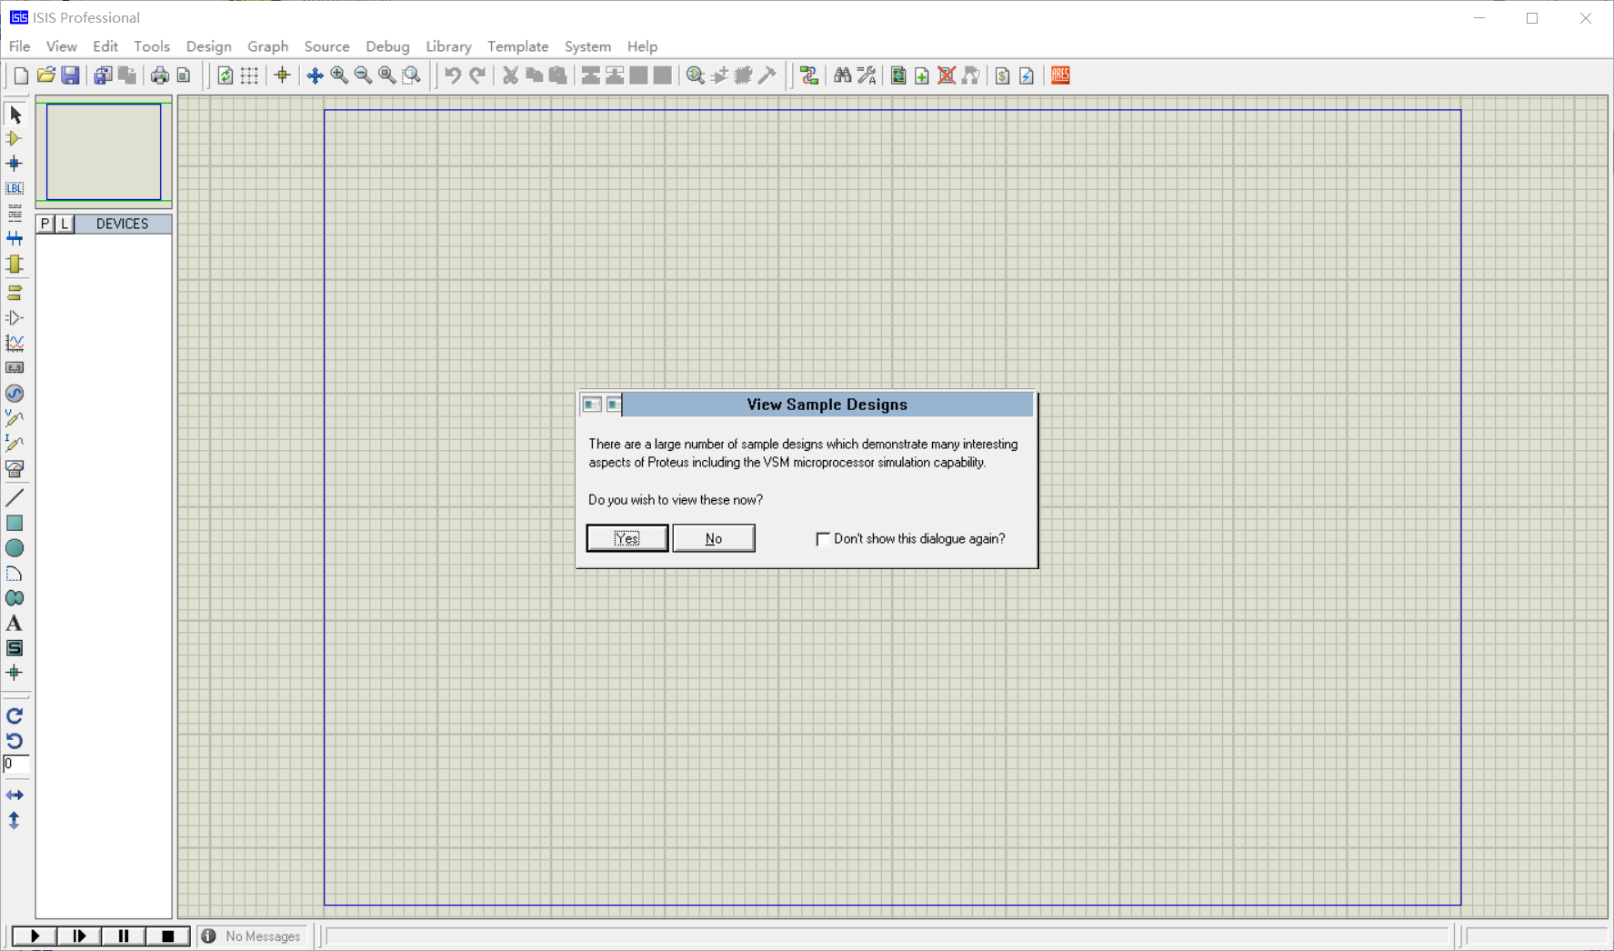Click the Netlist to ARES icon
Viewport: 1614px width, 951px height.
1060,75
